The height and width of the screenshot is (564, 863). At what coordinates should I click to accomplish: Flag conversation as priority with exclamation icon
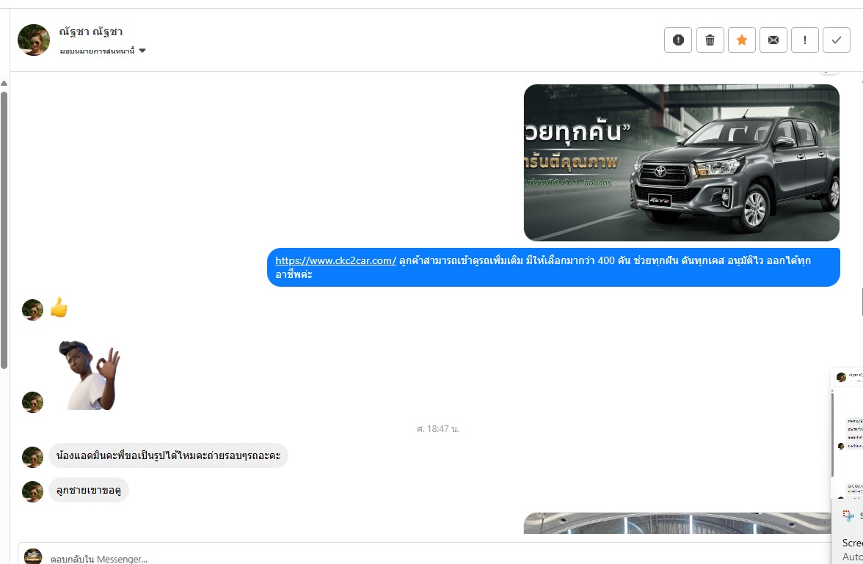pos(804,40)
